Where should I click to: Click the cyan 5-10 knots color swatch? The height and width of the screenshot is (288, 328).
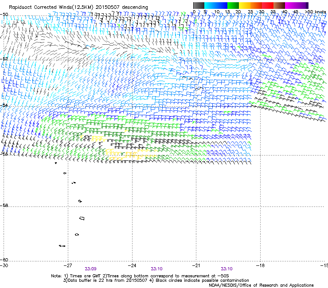tap(210, 5)
